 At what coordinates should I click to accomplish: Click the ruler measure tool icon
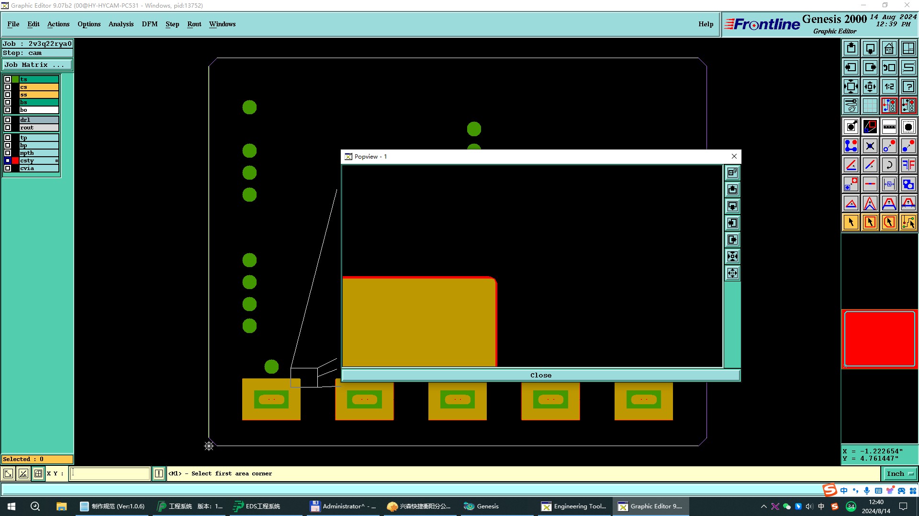point(889,127)
